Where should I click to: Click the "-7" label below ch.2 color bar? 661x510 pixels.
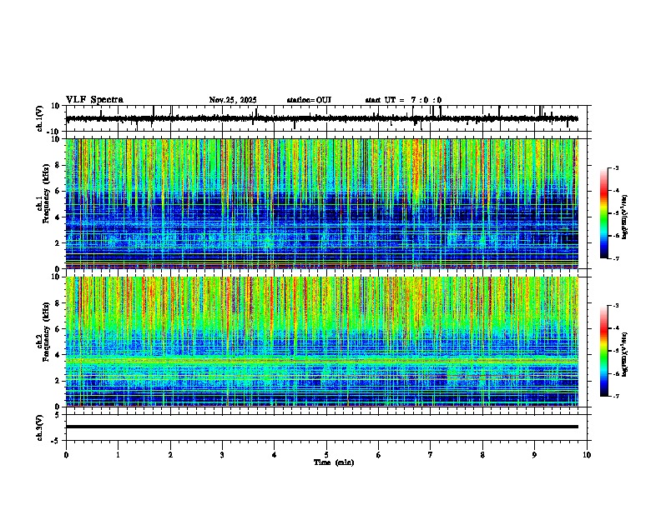point(616,396)
